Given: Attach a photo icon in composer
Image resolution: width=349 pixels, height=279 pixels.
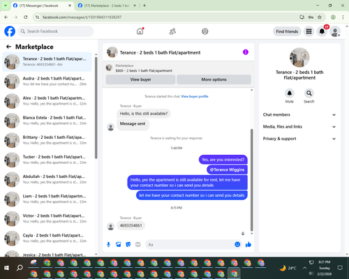Looking at the screenshot, I should 118,244.
